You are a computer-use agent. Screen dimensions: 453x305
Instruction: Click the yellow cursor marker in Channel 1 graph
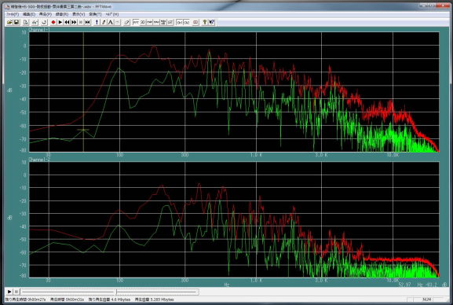point(83,130)
